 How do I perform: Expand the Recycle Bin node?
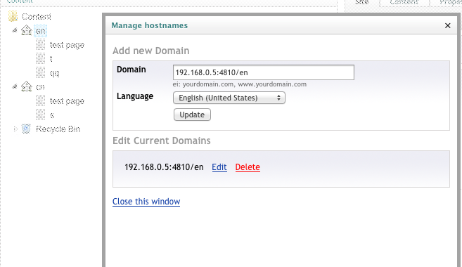point(15,129)
